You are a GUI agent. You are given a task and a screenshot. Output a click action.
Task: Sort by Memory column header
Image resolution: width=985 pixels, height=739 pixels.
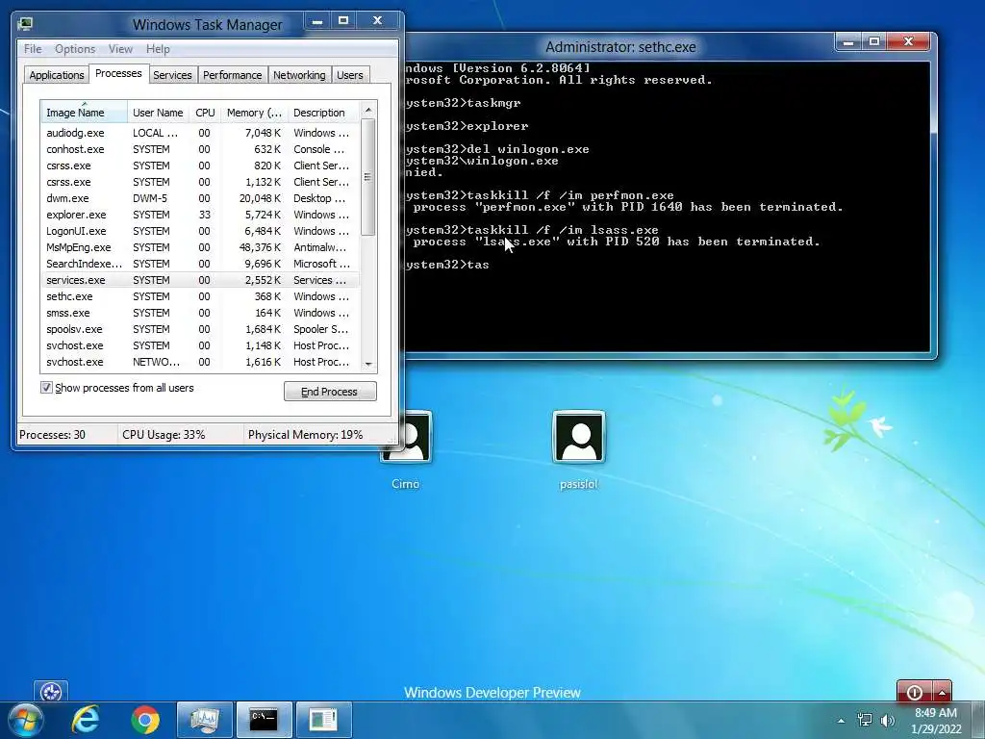coord(254,113)
